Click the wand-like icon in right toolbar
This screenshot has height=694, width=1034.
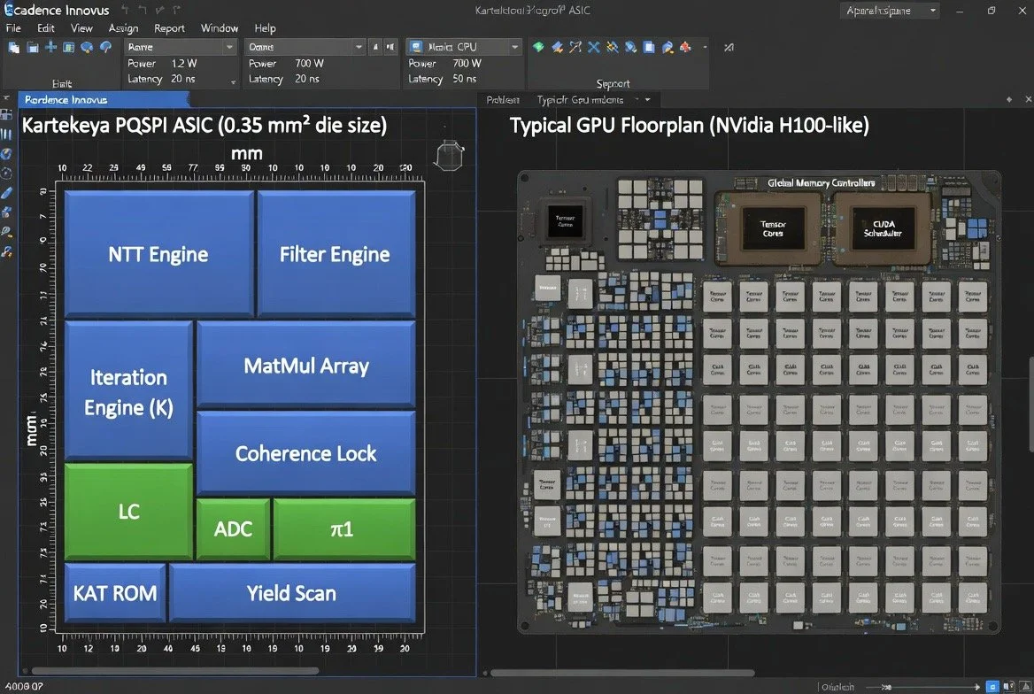[575, 47]
